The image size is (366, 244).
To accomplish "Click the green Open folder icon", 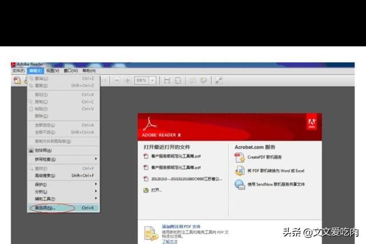I will tap(146, 190).
